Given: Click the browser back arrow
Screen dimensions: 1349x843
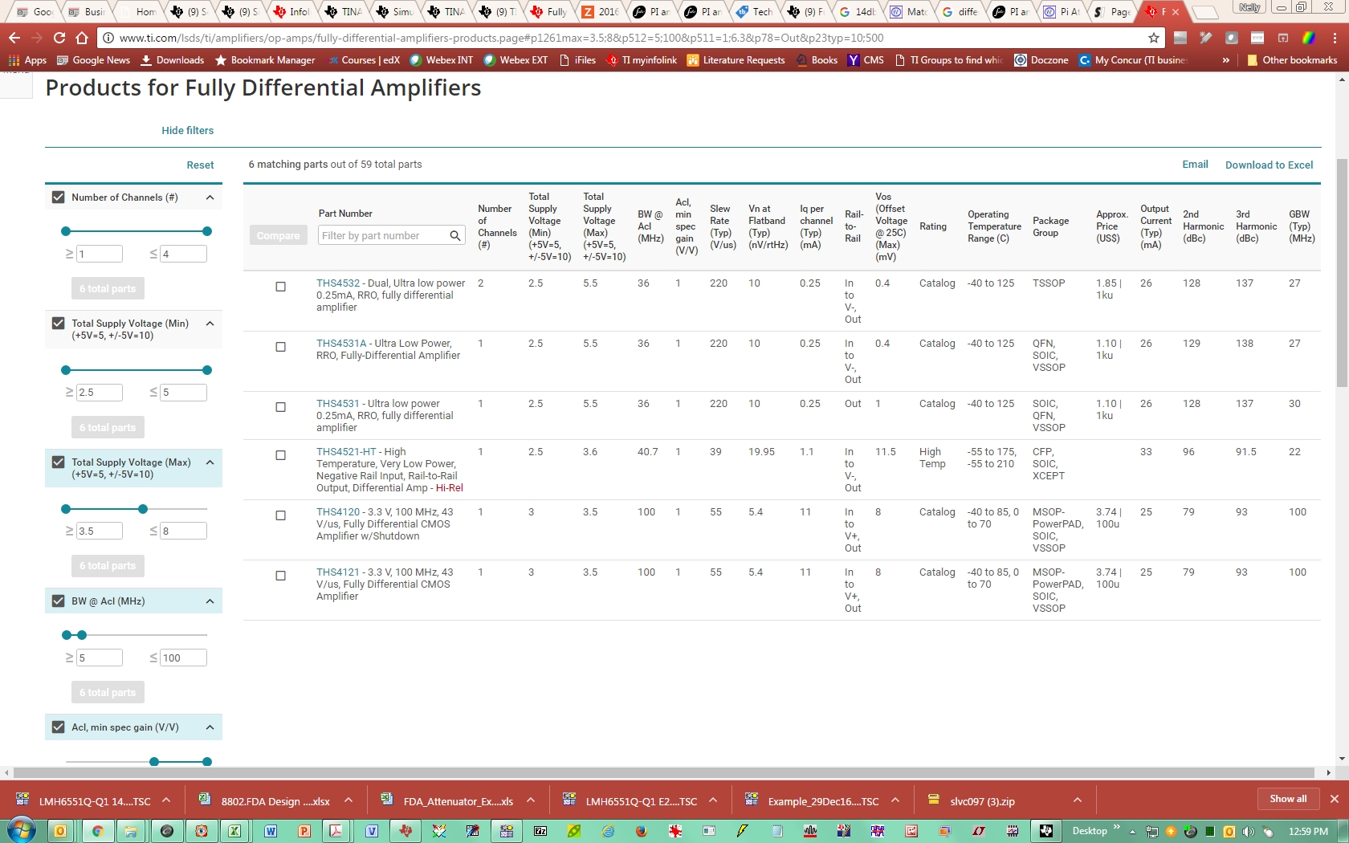Looking at the screenshot, I should pyautogui.click(x=14, y=38).
